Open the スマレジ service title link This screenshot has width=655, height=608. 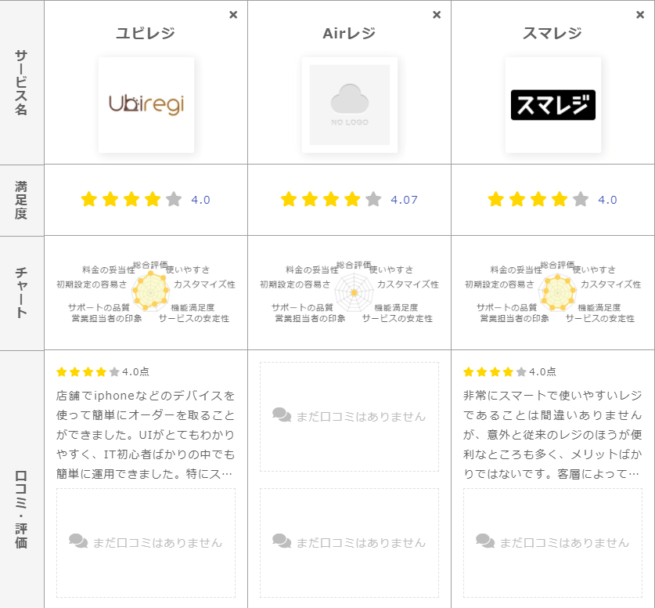552,34
